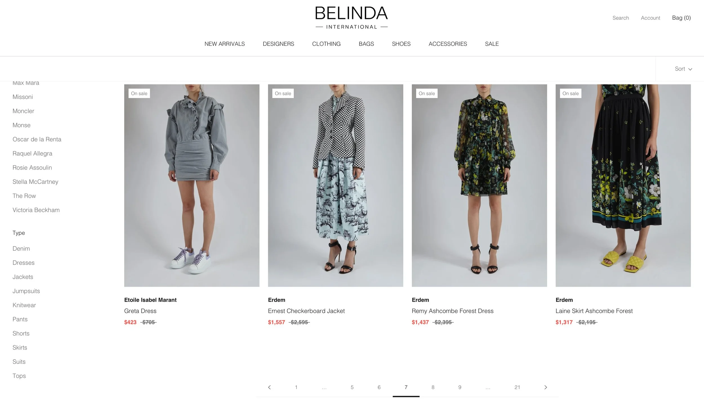The width and height of the screenshot is (704, 409).
Task: Open Remy Ashcombe Forest Dress title
Action: coord(453,311)
